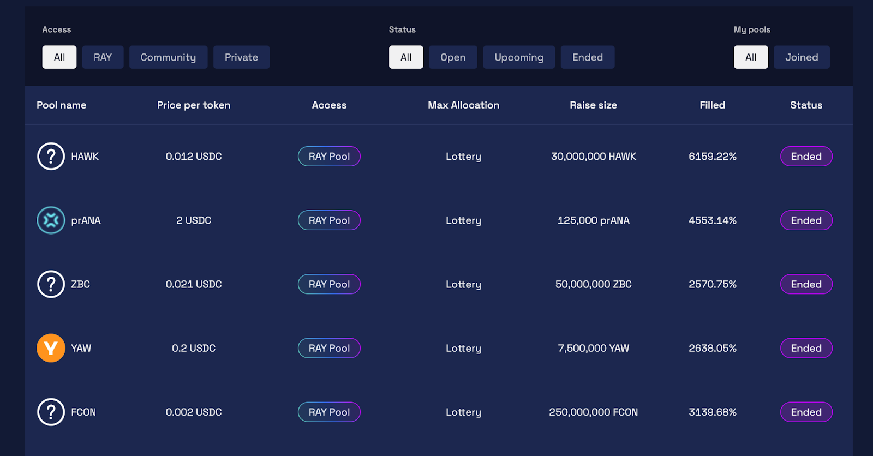
Task: Show only Joined pools
Action: (x=802, y=57)
